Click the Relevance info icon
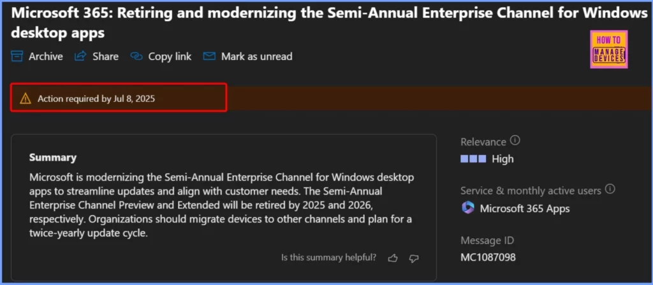The height and width of the screenshot is (285, 653). coord(515,140)
